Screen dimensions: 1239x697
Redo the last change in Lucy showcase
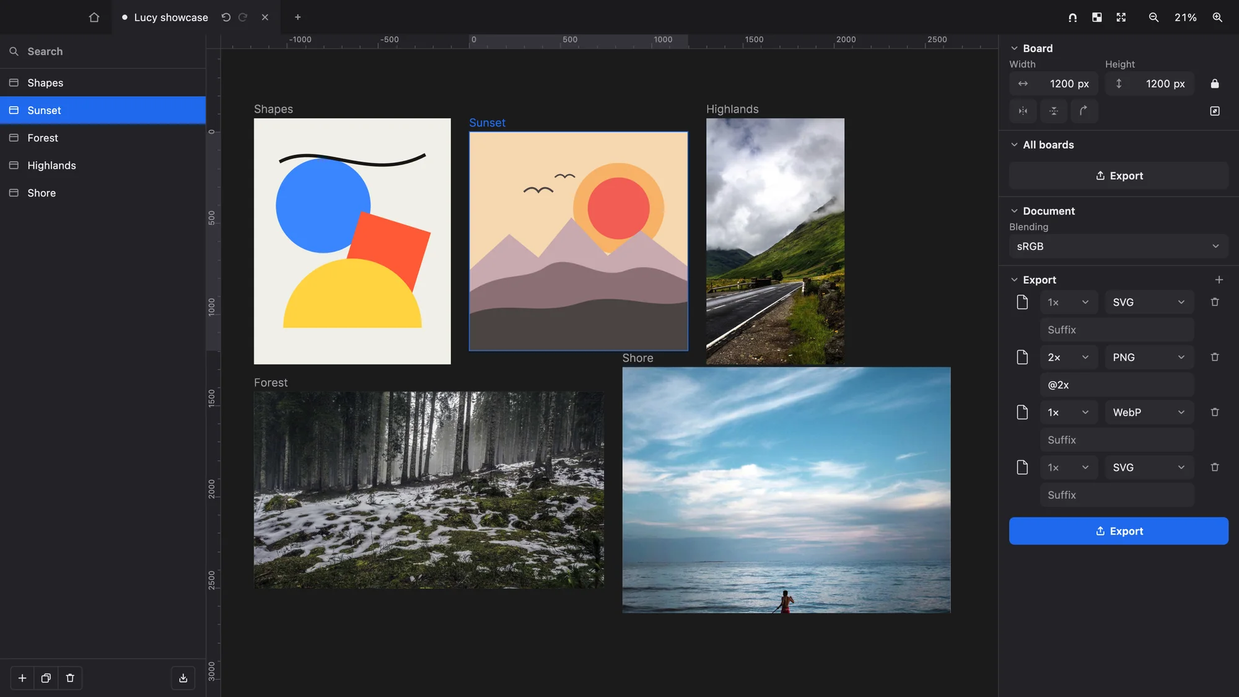[x=243, y=17]
